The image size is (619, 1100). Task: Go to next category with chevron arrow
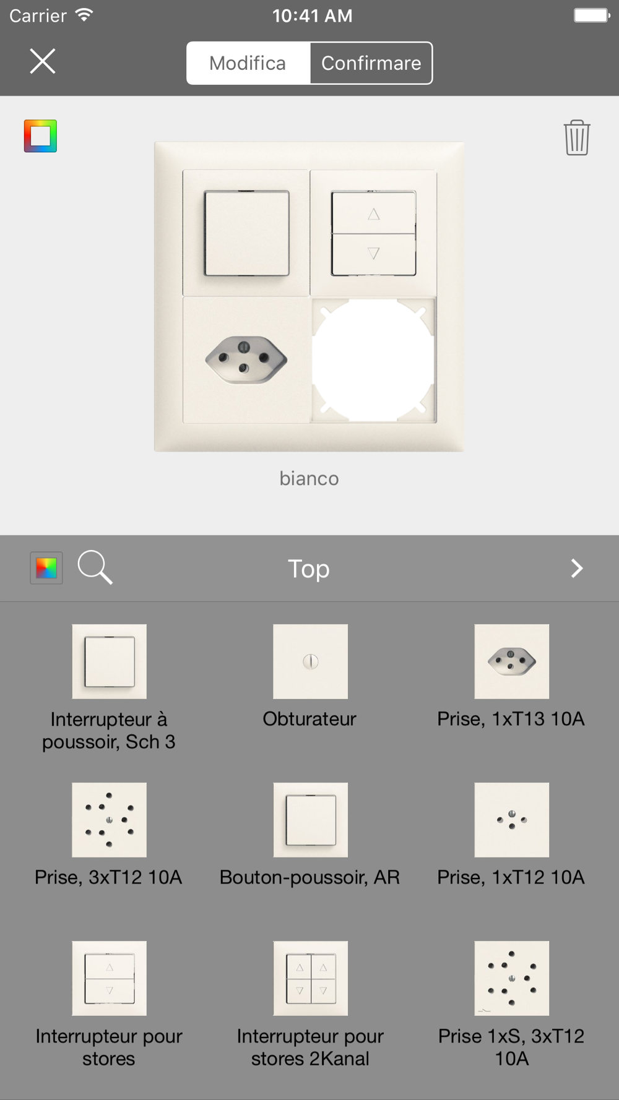(x=576, y=568)
